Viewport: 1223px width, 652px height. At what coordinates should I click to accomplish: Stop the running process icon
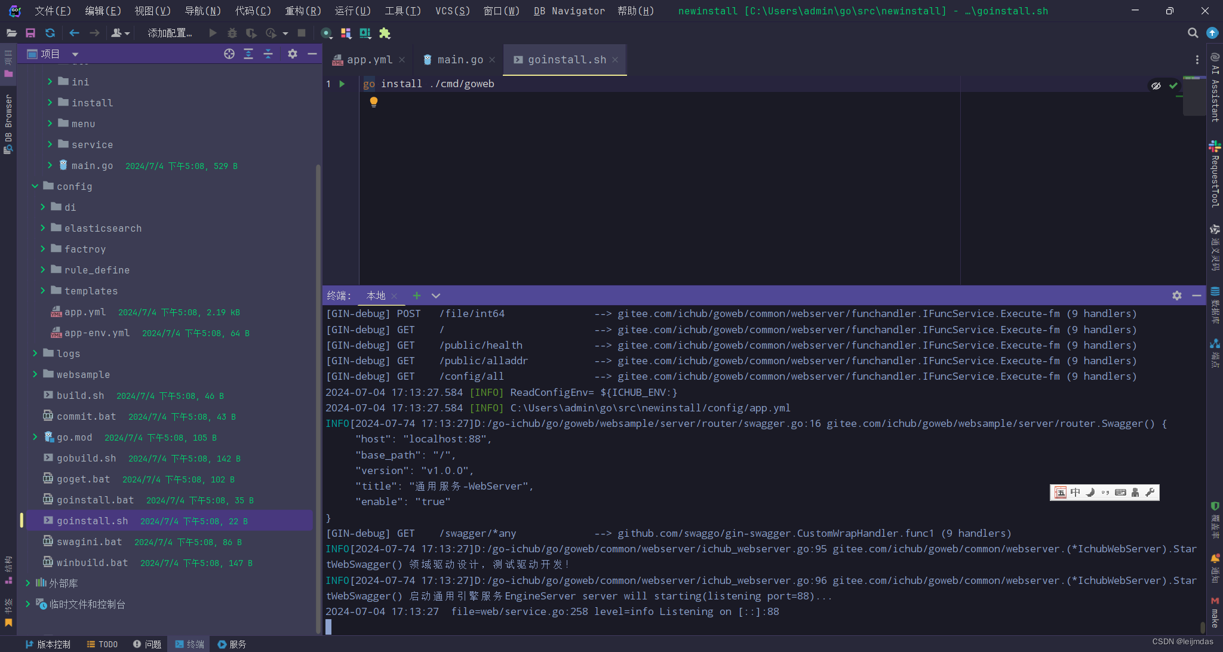(x=302, y=33)
